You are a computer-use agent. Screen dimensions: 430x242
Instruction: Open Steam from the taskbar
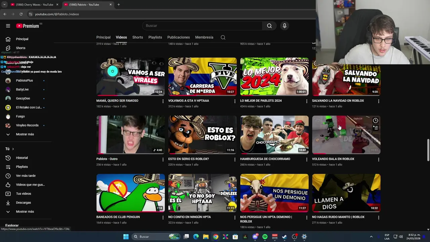(x=284, y=237)
